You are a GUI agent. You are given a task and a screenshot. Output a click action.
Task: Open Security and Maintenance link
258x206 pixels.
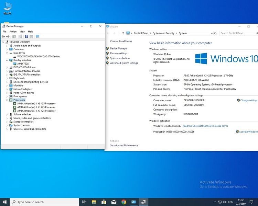coord(124,146)
